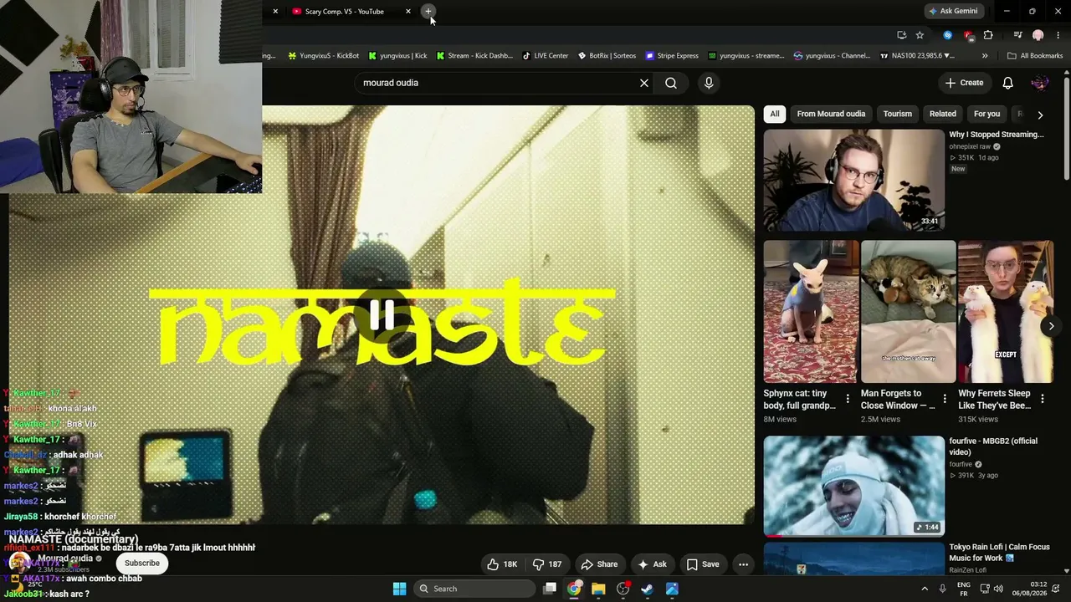Dislike the video with 187 dislikes
Image resolution: width=1071 pixels, height=602 pixels.
pyautogui.click(x=548, y=564)
